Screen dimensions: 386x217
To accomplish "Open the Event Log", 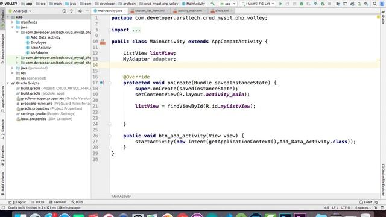I will (x=369, y=202).
